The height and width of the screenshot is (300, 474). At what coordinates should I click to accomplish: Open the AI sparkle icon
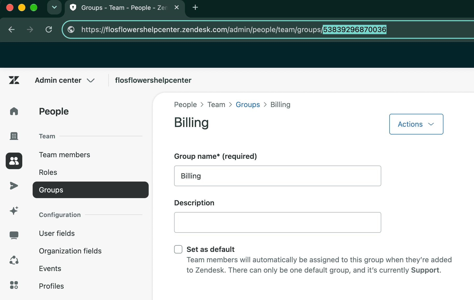14,211
